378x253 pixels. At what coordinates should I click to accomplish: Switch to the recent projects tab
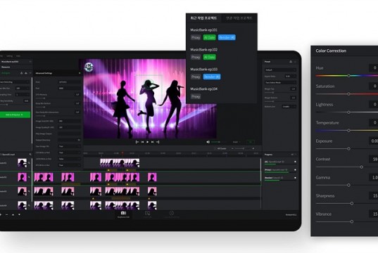point(203,18)
